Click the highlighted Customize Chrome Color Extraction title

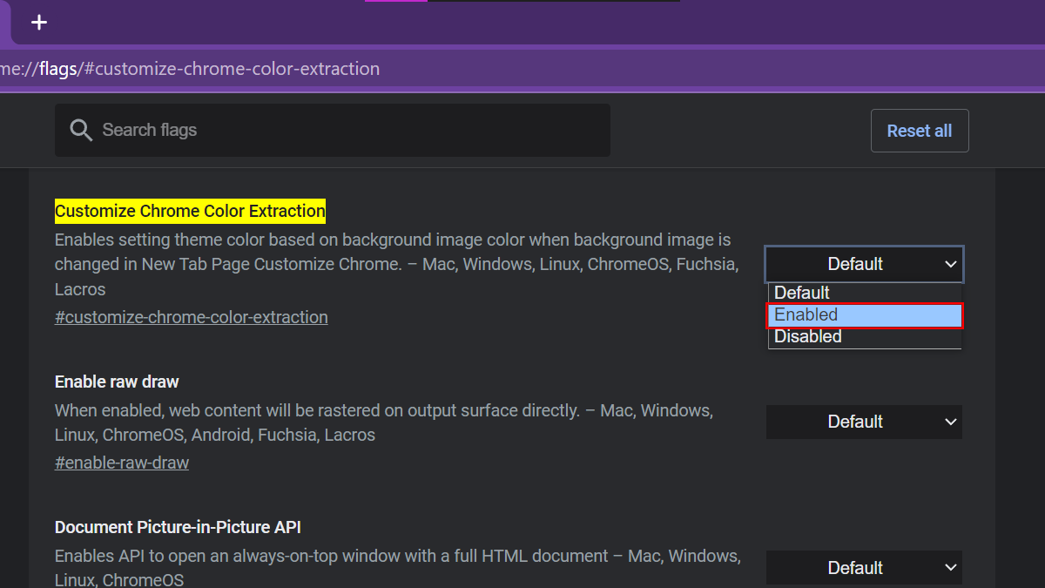coord(190,211)
